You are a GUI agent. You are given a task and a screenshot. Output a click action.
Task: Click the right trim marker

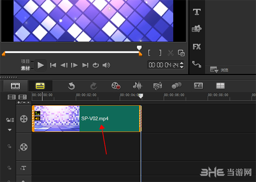(140, 54)
